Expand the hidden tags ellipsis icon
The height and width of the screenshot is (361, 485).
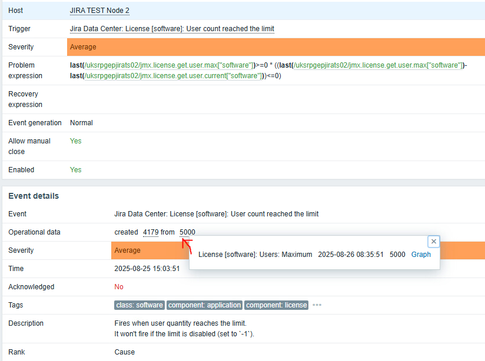(x=317, y=305)
